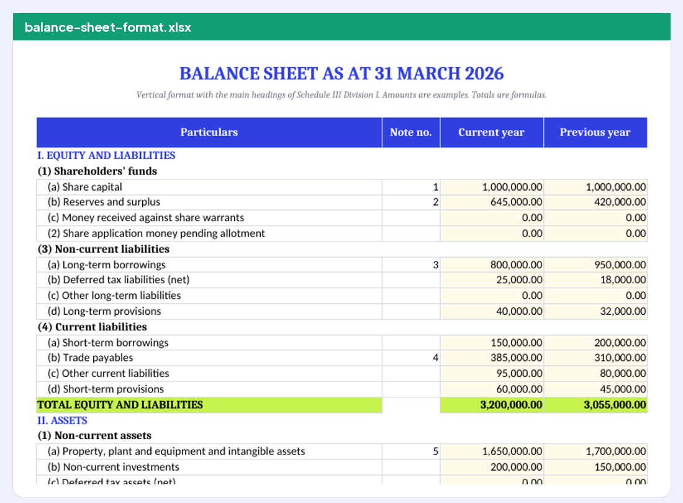Select the 60,000.00 short-term provisions value
The height and width of the screenshot is (503, 683).
(491, 389)
